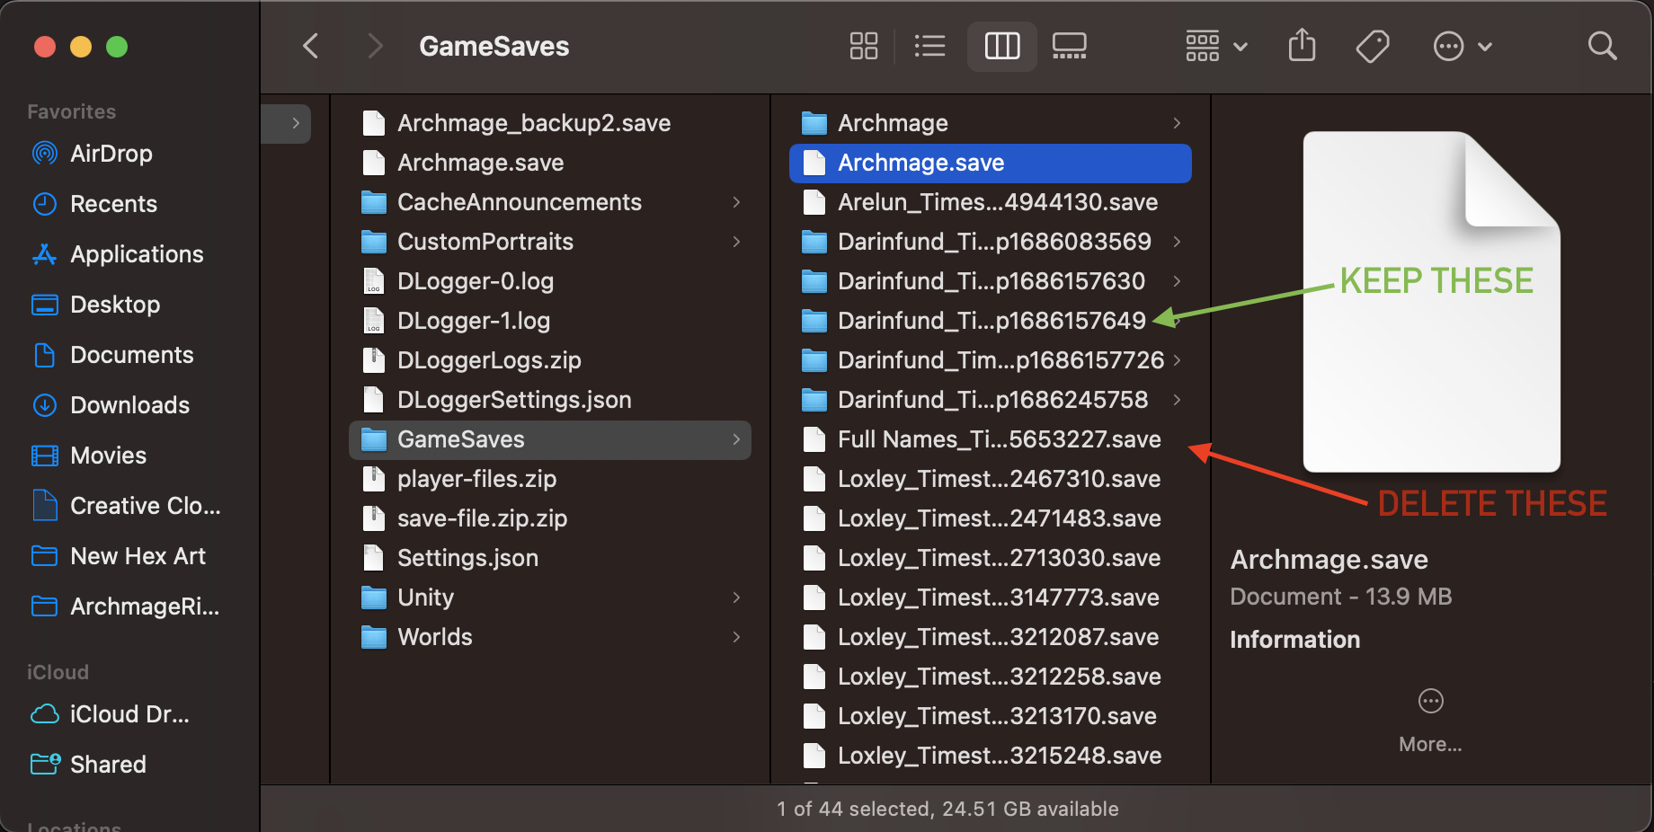
Task: Click the More… button in preview
Action: (1430, 718)
